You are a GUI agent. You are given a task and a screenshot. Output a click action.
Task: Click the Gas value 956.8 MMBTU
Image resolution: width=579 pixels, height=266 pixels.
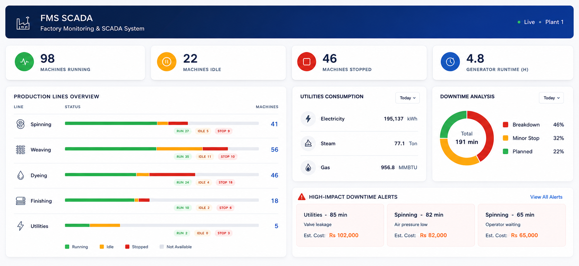[399, 168]
